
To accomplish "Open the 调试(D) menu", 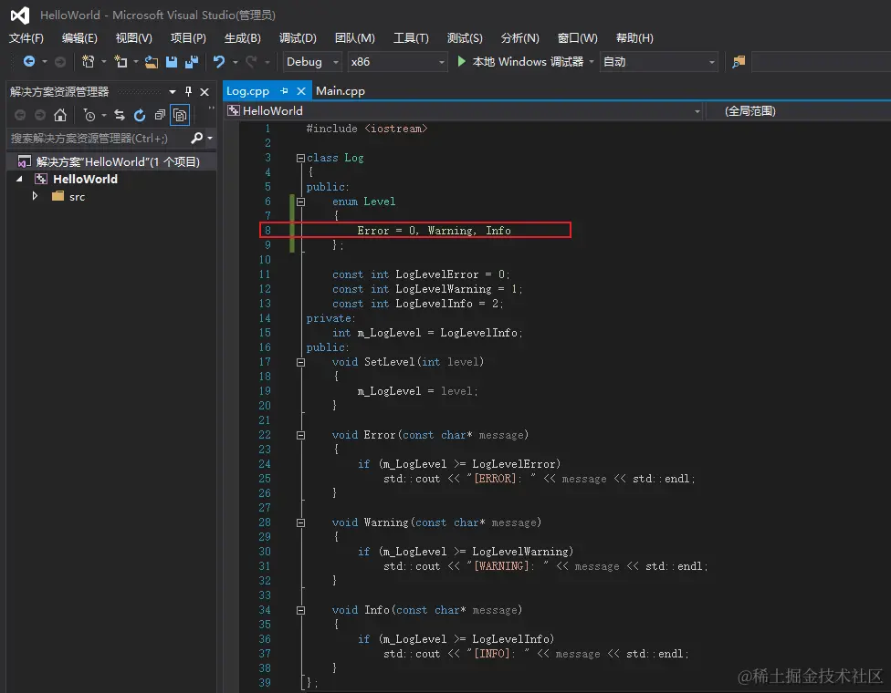I will point(298,38).
